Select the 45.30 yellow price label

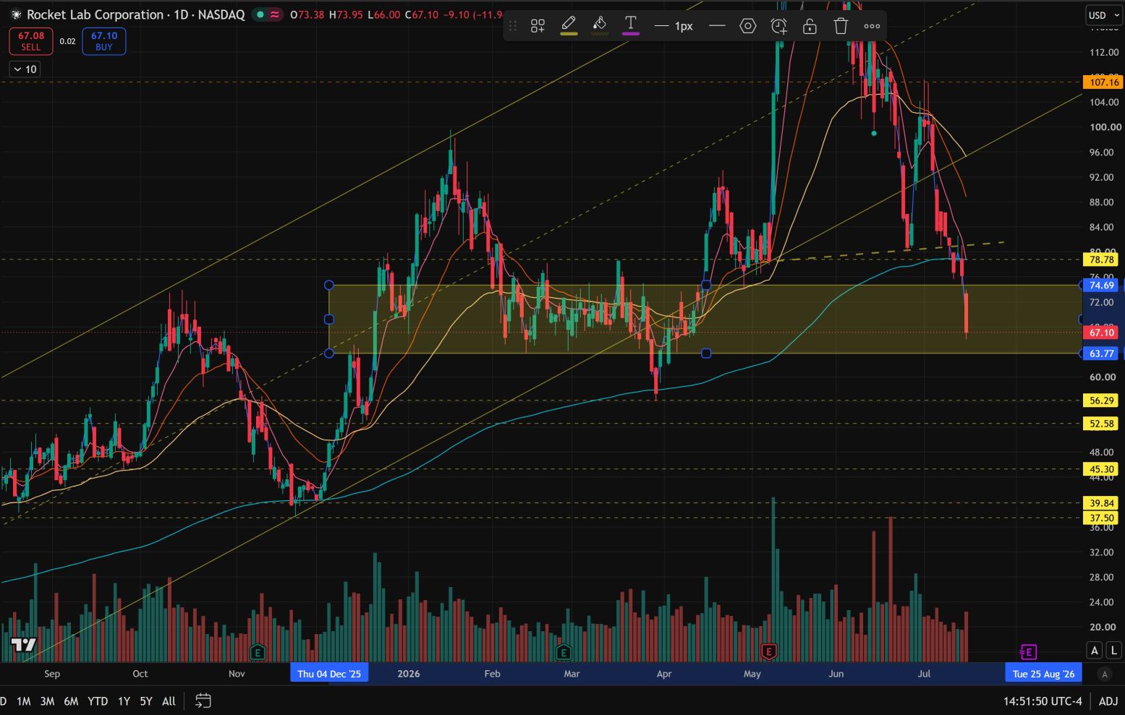pos(1101,469)
